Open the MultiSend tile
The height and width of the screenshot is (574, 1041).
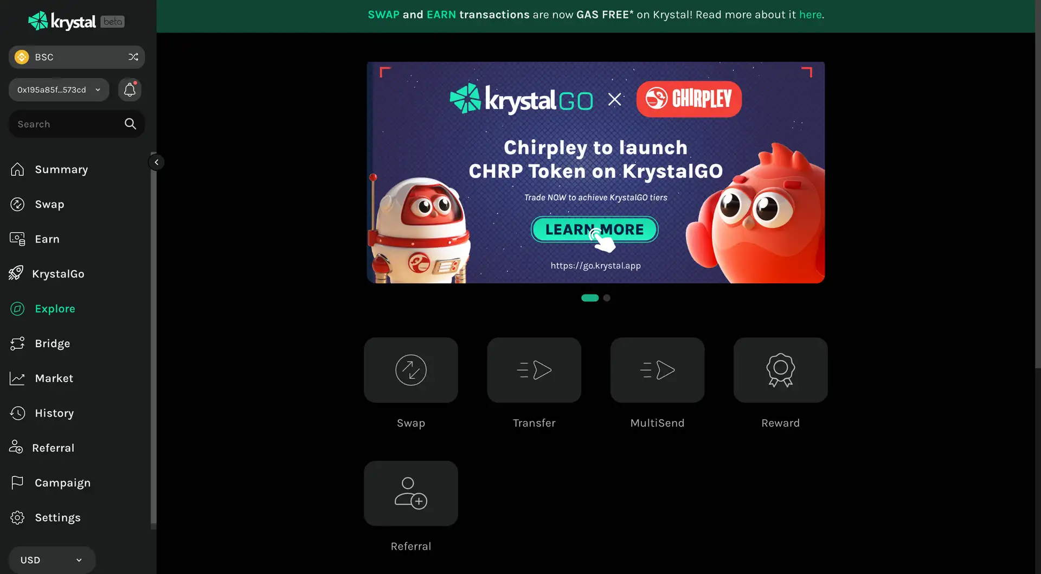657,370
